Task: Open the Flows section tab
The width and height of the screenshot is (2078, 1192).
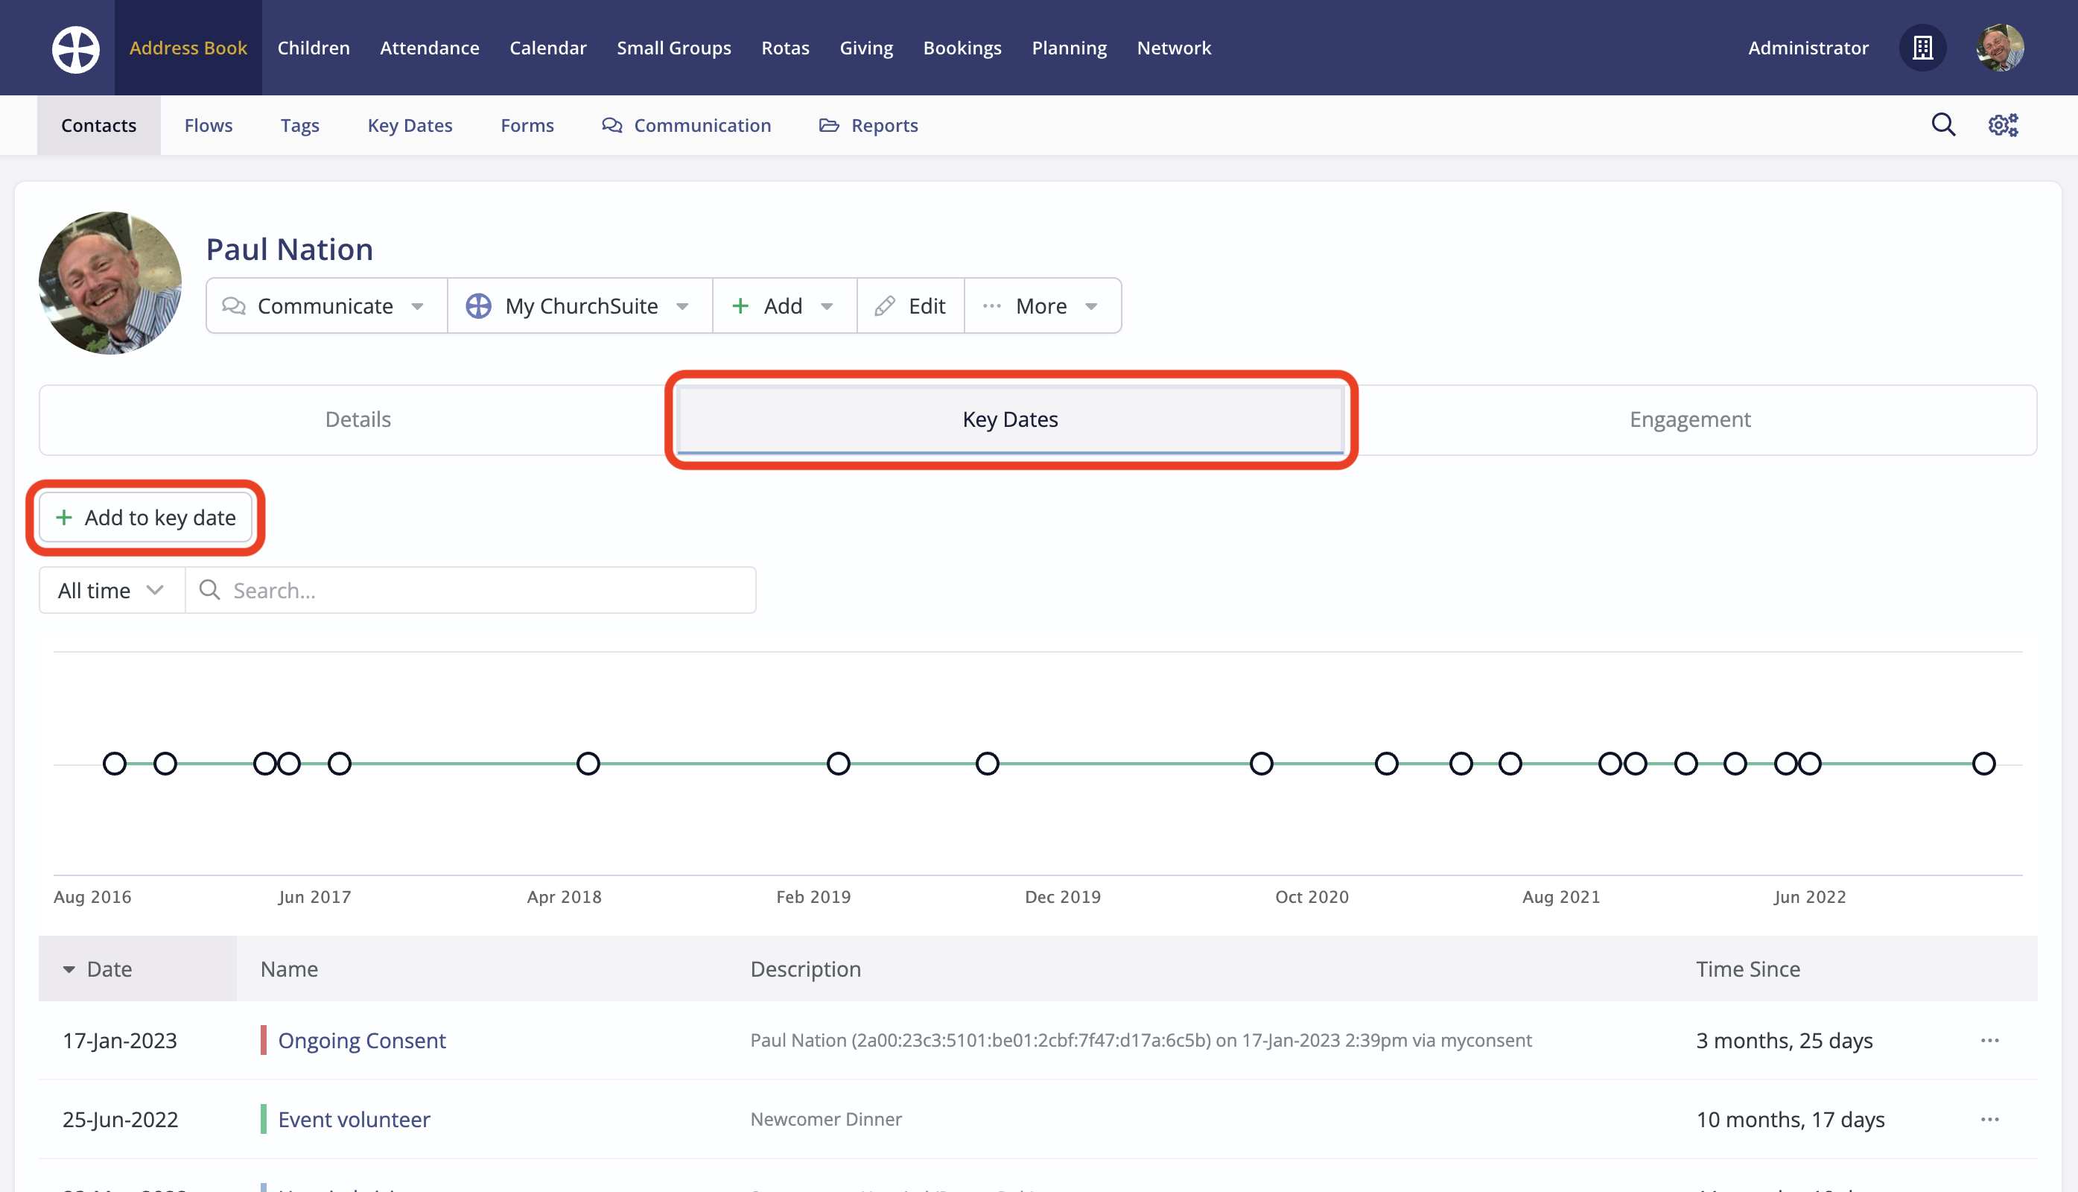Action: pos(208,125)
